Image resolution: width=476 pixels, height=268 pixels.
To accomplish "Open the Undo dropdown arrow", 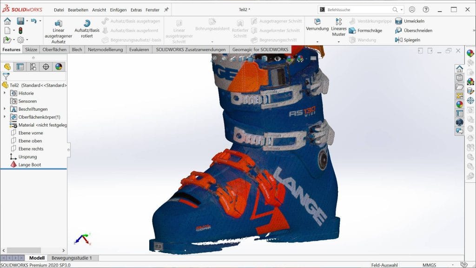I will [x=40, y=21].
